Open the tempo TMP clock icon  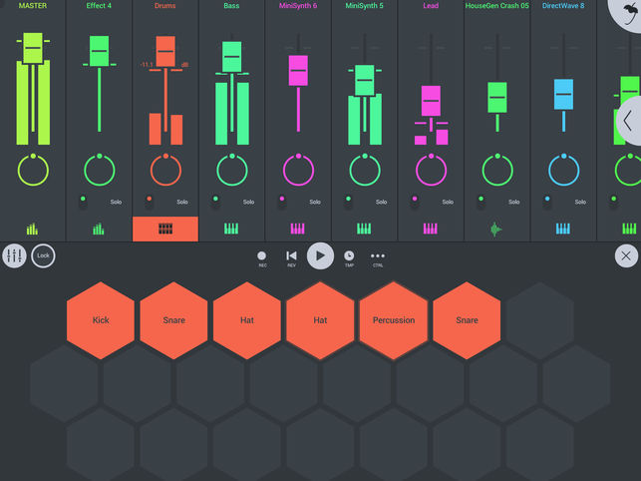point(349,258)
